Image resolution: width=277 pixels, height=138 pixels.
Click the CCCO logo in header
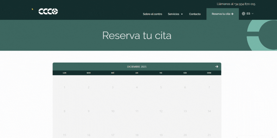point(48,11)
